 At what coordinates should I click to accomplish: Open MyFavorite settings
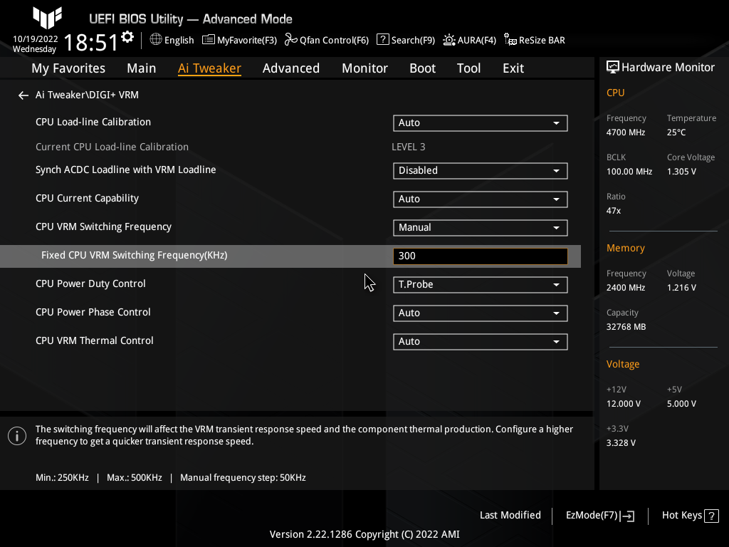coord(239,40)
